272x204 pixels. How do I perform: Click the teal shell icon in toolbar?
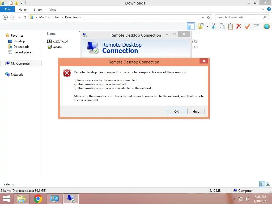(x=267, y=26)
